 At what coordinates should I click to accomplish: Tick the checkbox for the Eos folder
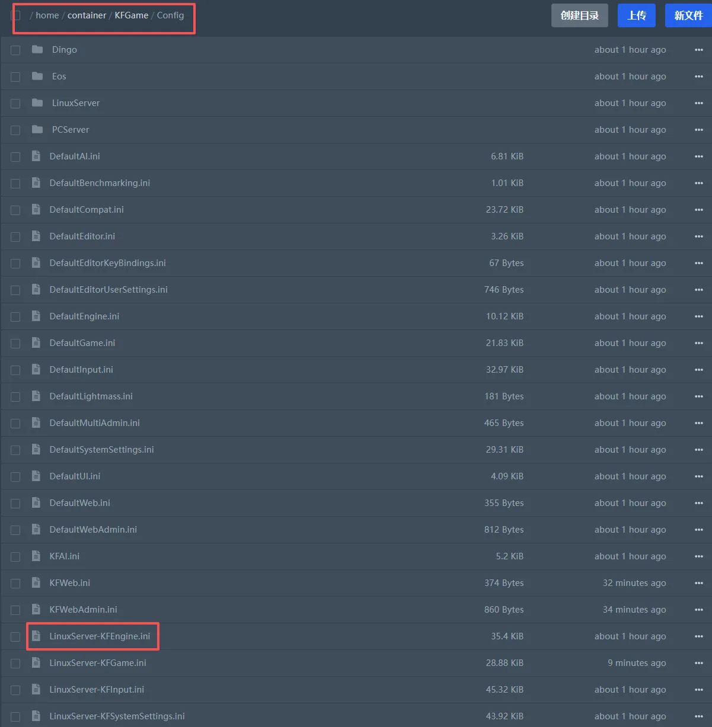click(x=15, y=77)
